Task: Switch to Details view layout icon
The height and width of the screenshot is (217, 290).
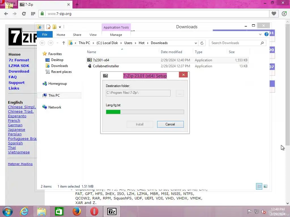Action: click(x=259, y=186)
